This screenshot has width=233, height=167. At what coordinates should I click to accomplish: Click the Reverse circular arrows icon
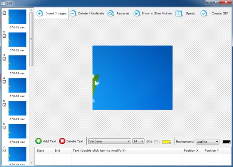pos(110,14)
